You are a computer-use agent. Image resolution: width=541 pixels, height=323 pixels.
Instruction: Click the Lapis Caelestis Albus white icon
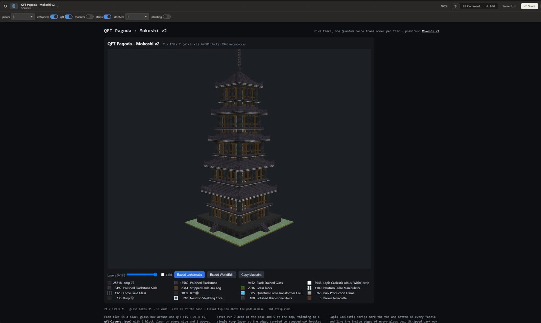pyautogui.click(x=309, y=283)
